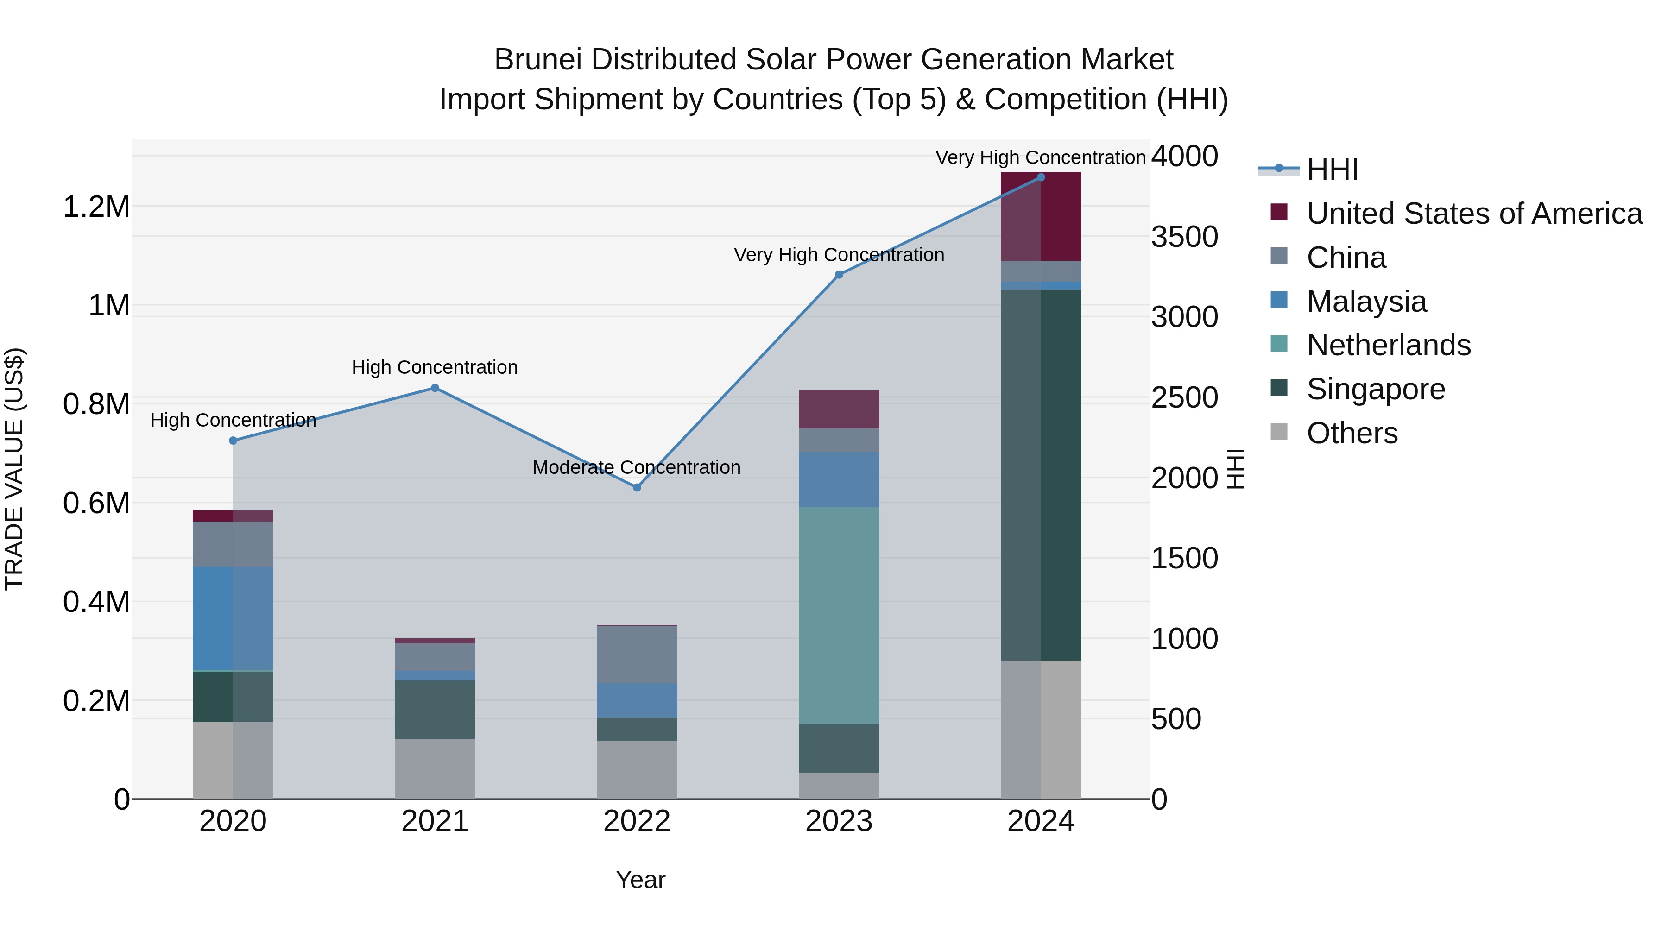Screen dimensions: 1668x938
Task: Click the 4000 HHI axis tick label
Action: point(1185,156)
